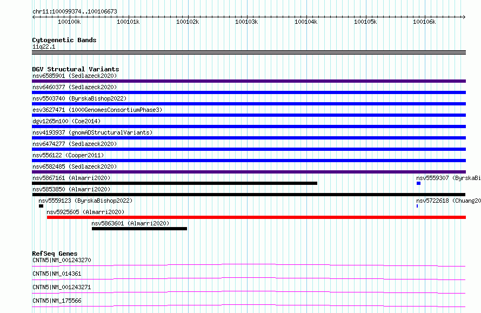Image resolution: width=481 pixels, height=313 pixels.
Task: Select the black bar under nsv5853850
Action: pos(249,195)
